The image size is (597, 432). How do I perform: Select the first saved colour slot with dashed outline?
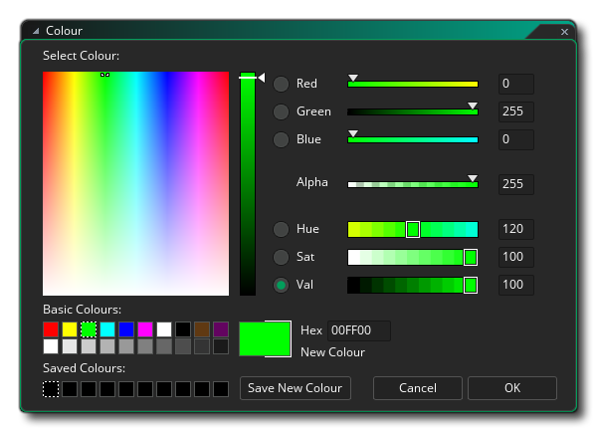51,389
